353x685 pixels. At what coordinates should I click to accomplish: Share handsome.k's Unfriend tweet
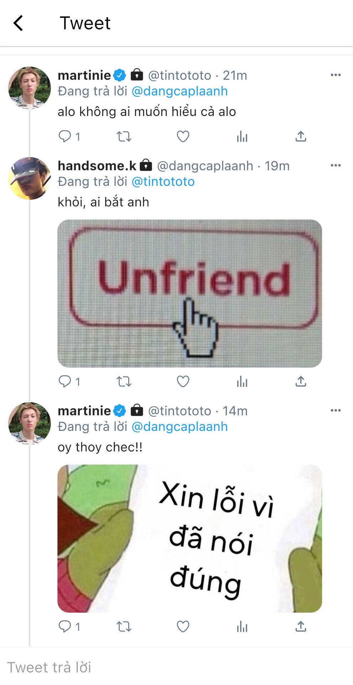pos(301,381)
